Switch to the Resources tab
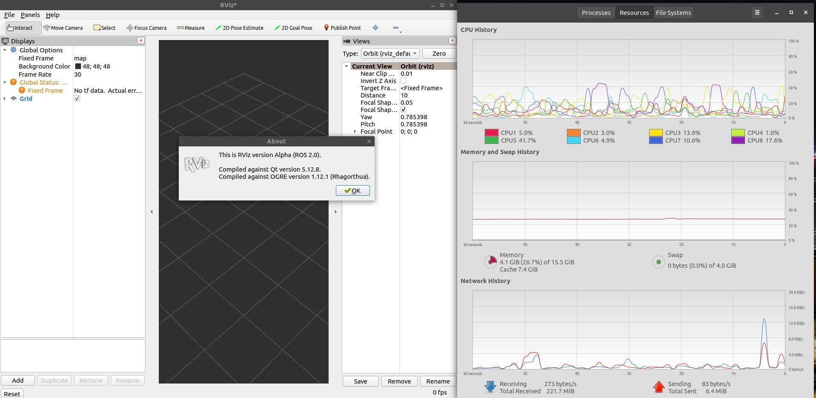The width and height of the screenshot is (816, 398). pos(634,13)
